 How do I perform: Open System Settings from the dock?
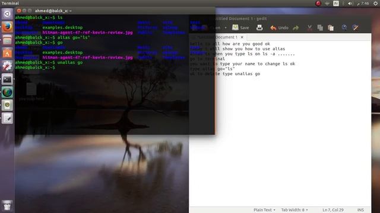pyautogui.click(x=7, y=66)
